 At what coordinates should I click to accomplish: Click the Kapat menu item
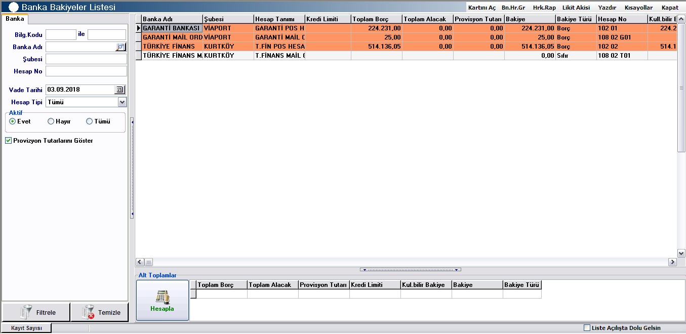coord(670,8)
